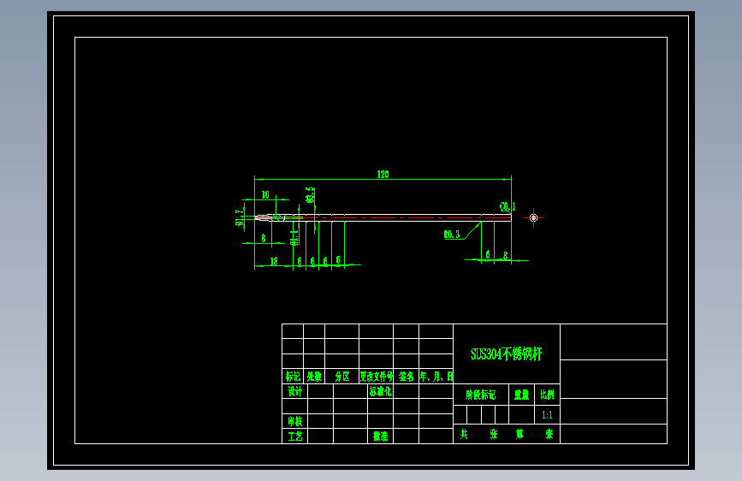Click the 重量 label

click(x=521, y=395)
